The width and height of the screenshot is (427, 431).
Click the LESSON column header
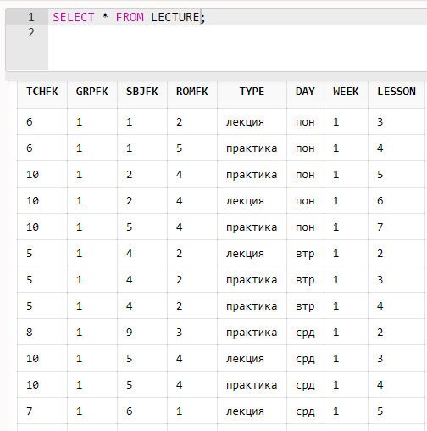click(396, 92)
